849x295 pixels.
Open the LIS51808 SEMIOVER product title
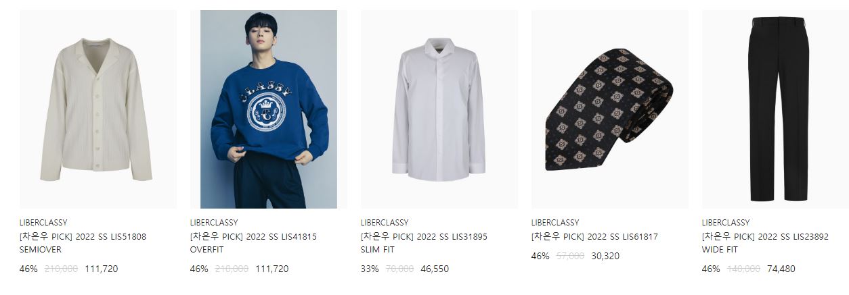coord(83,243)
